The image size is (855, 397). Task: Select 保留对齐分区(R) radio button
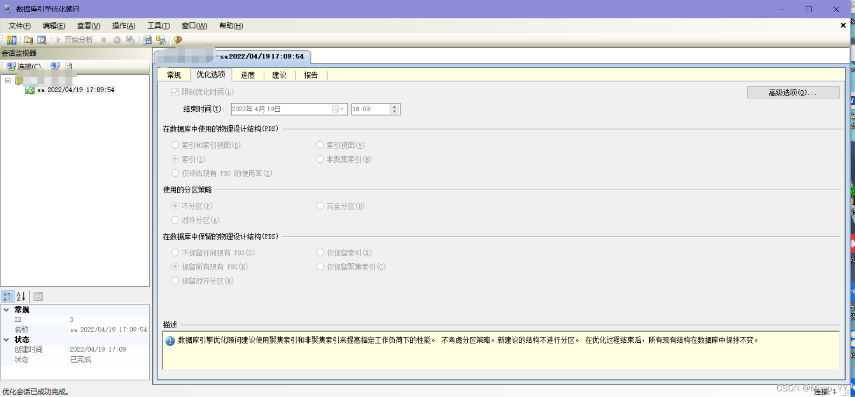[175, 281]
